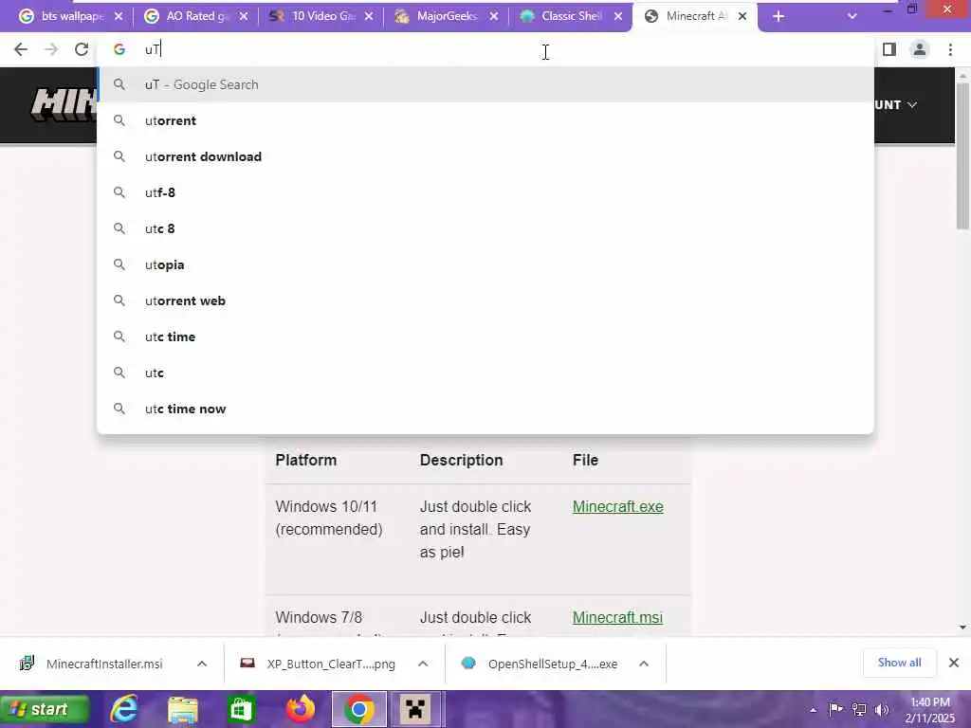Launch Internet Explorer from taskbar

[x=124, y=709]
